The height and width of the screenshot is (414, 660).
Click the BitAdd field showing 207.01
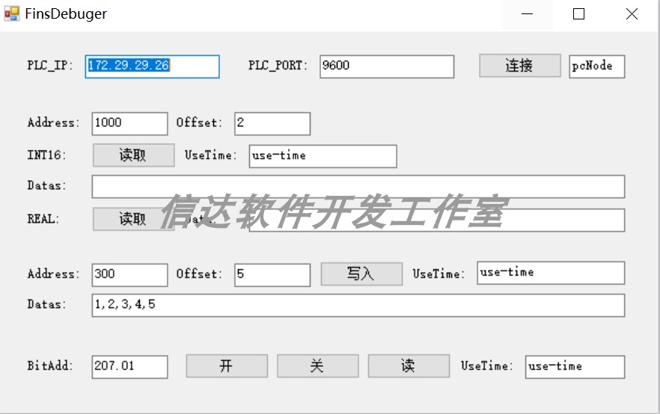coord(129,367)
